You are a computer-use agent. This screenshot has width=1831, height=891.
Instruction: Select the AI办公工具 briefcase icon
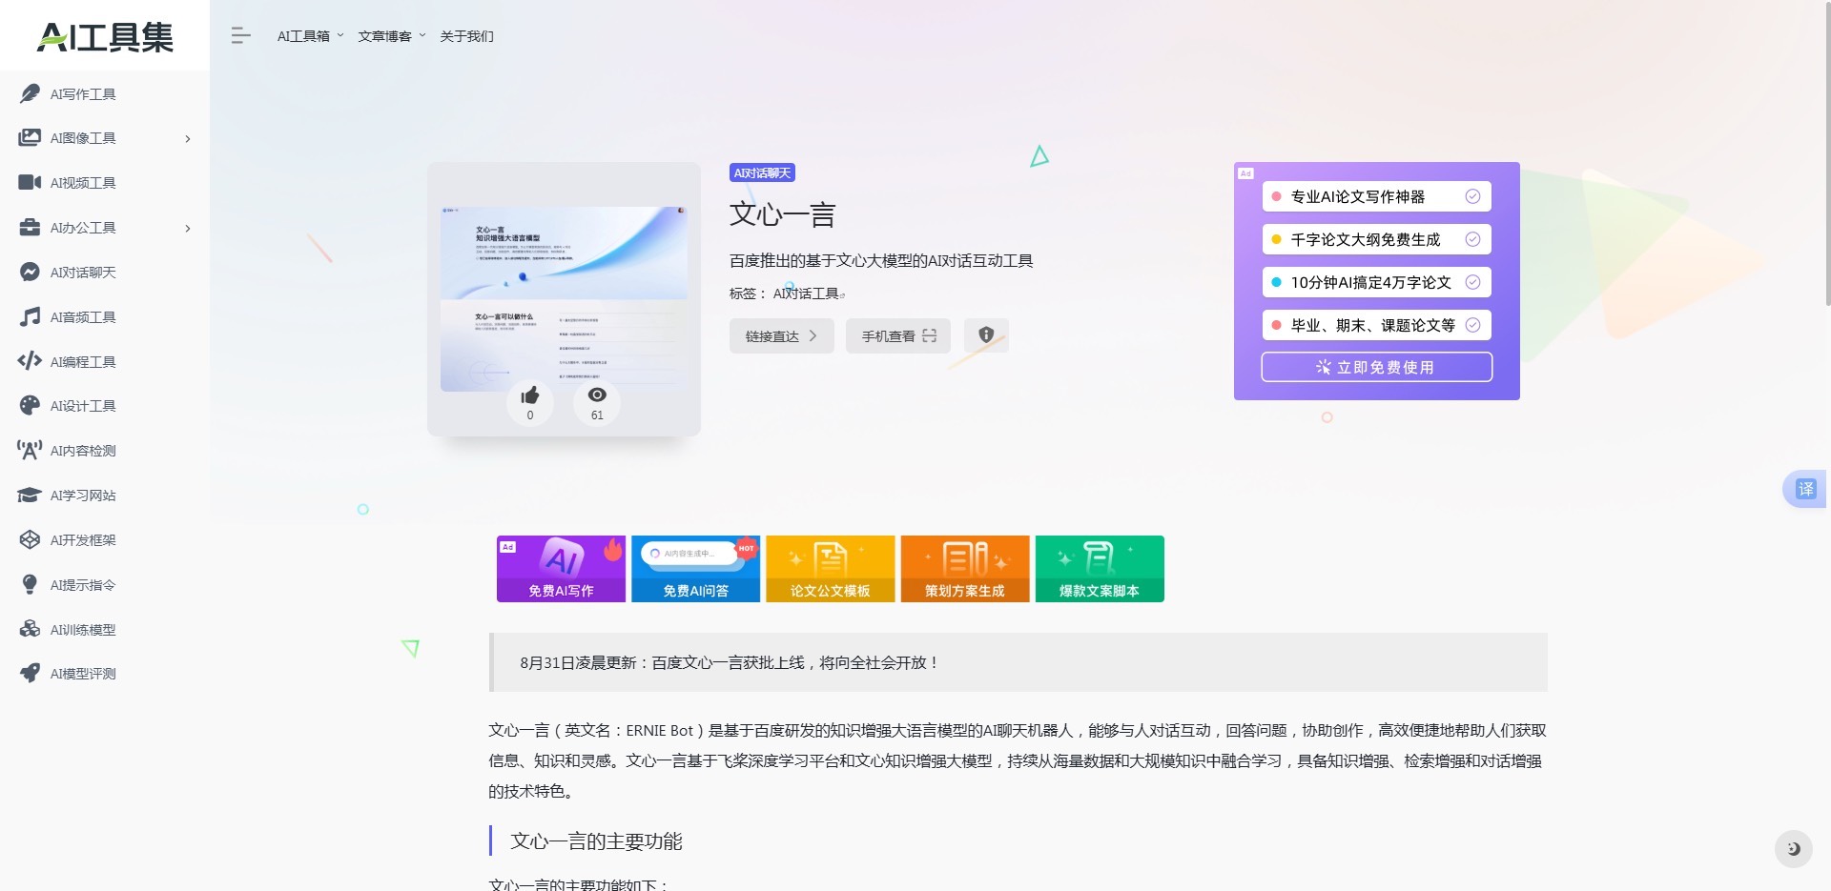pos(30,227)
